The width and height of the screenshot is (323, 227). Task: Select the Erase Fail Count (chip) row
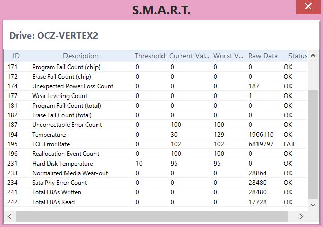pos(156,77)
